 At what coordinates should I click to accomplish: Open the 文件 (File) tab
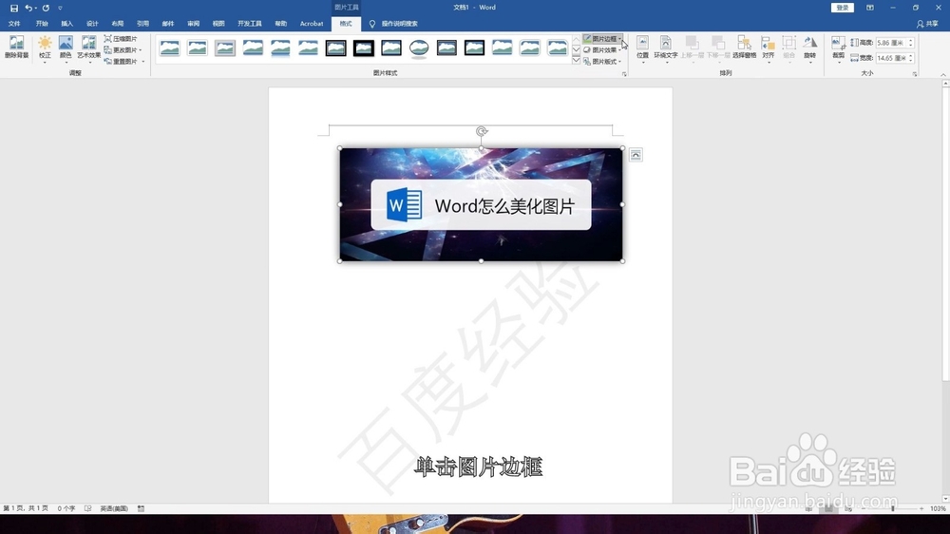(x=14, y=24)
